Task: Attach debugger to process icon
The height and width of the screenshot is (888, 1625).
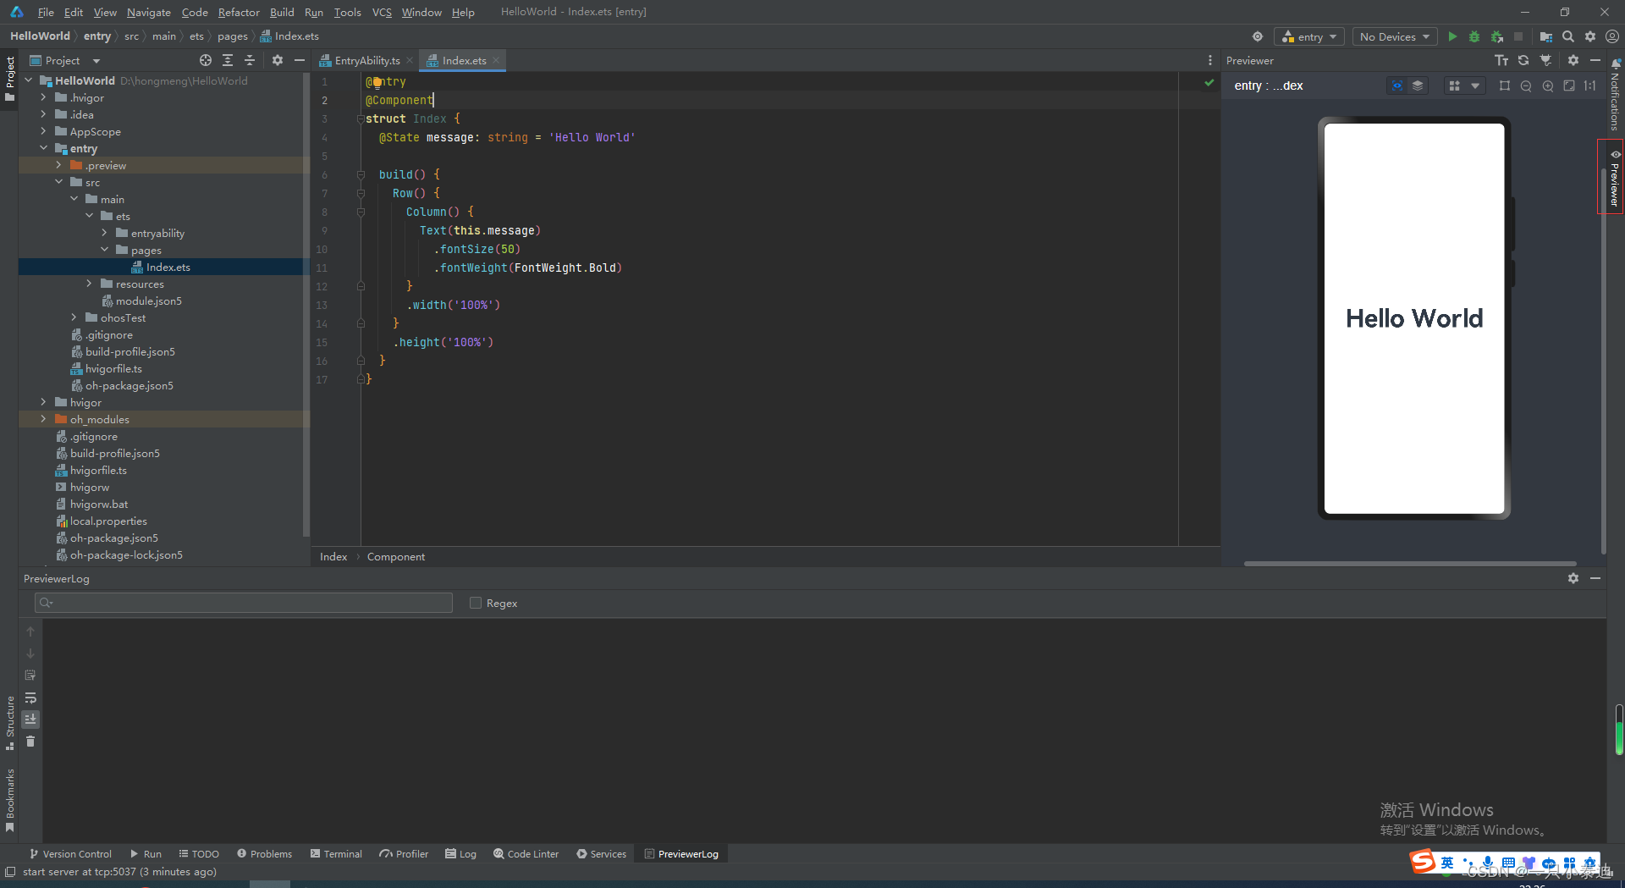Action: coord(1496,36)
